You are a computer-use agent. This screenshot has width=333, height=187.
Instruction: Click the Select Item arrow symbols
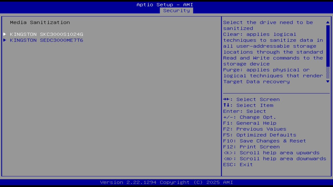coord(227,105)
